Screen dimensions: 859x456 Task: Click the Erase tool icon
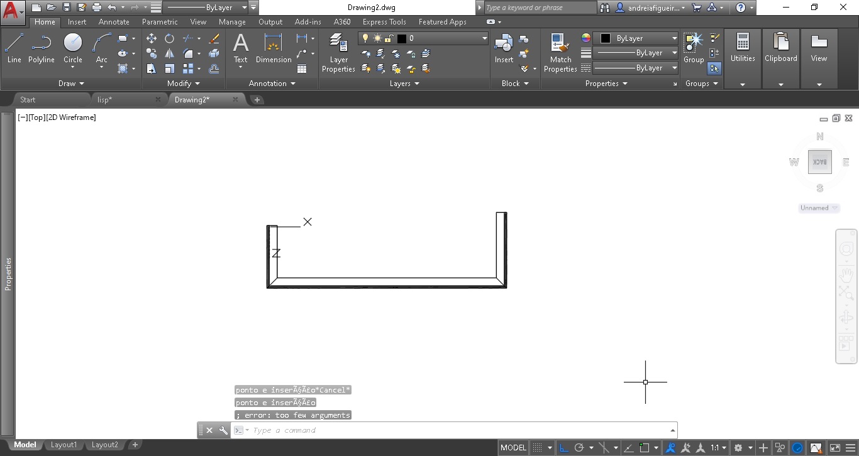click(x=214, y=38)
